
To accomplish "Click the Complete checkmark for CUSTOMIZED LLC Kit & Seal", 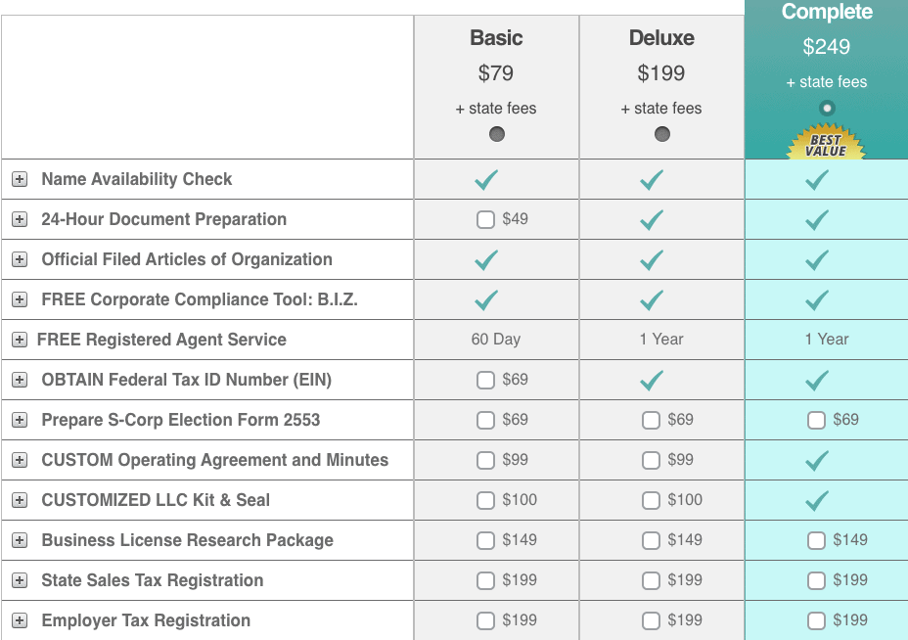I will [816, 500].
